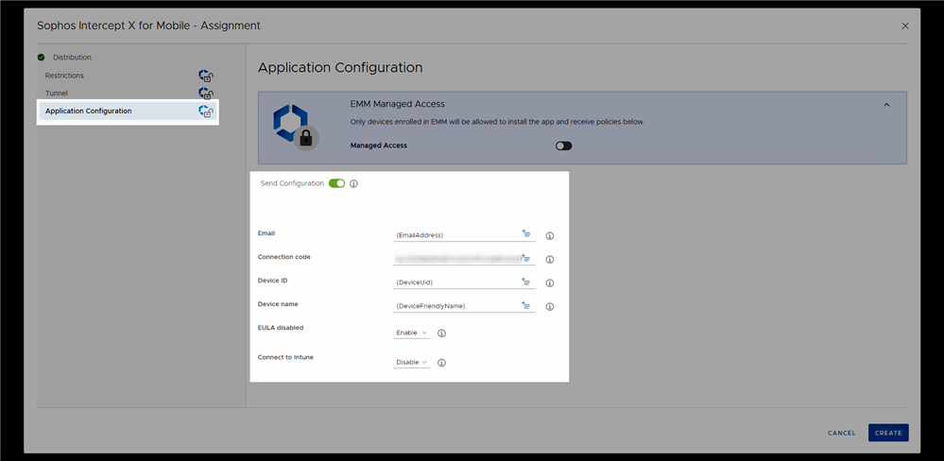Show info tooltip for Device name
This screenshot has height=461, width=944.
click(x=549, y=307)
